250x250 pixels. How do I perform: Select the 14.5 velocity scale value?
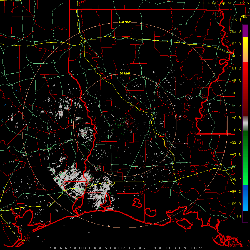(236, 105)
